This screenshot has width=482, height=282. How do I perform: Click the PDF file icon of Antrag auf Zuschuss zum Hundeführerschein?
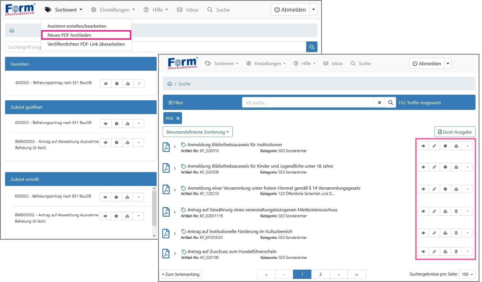point(166,254)
